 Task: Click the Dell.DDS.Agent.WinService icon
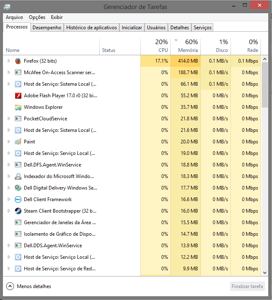(x=18, y=246)
